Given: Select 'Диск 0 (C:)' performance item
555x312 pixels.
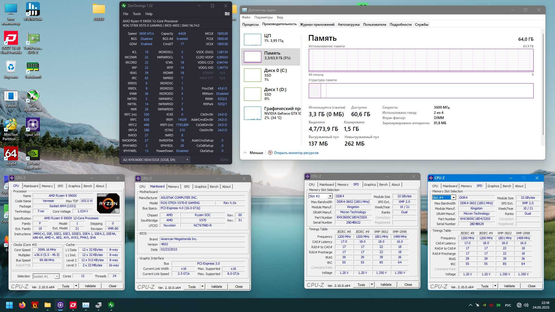Looking at the screenshot, I should pos(271,75).
